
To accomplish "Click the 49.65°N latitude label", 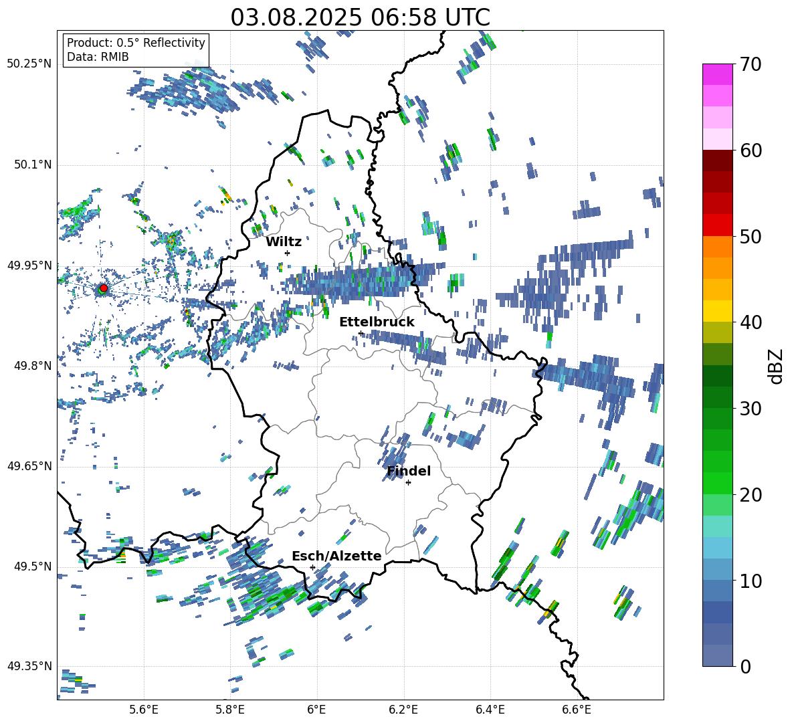I will pyautogui.click(x=29, y=466).
